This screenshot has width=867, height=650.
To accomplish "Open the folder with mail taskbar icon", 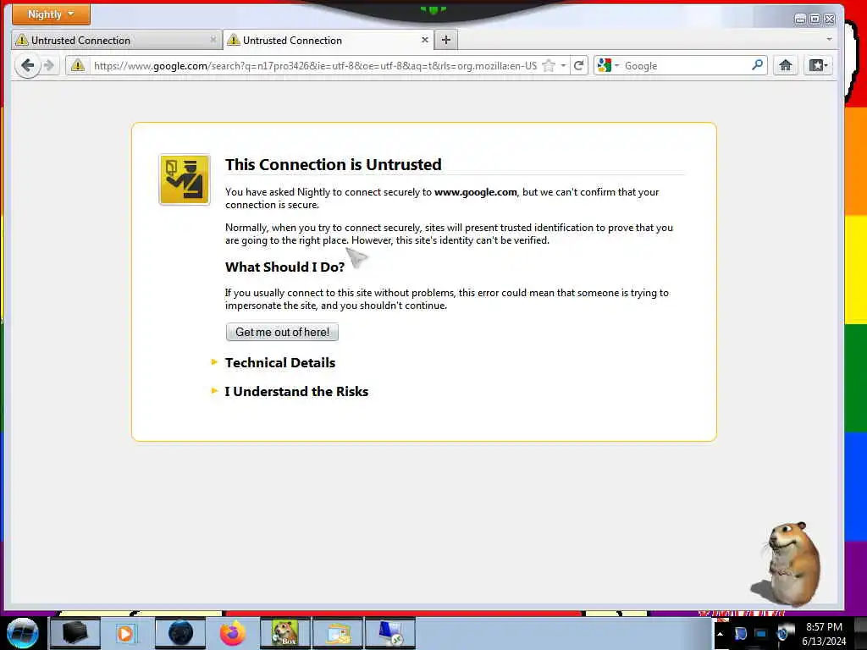I will (x=338, y=633).
